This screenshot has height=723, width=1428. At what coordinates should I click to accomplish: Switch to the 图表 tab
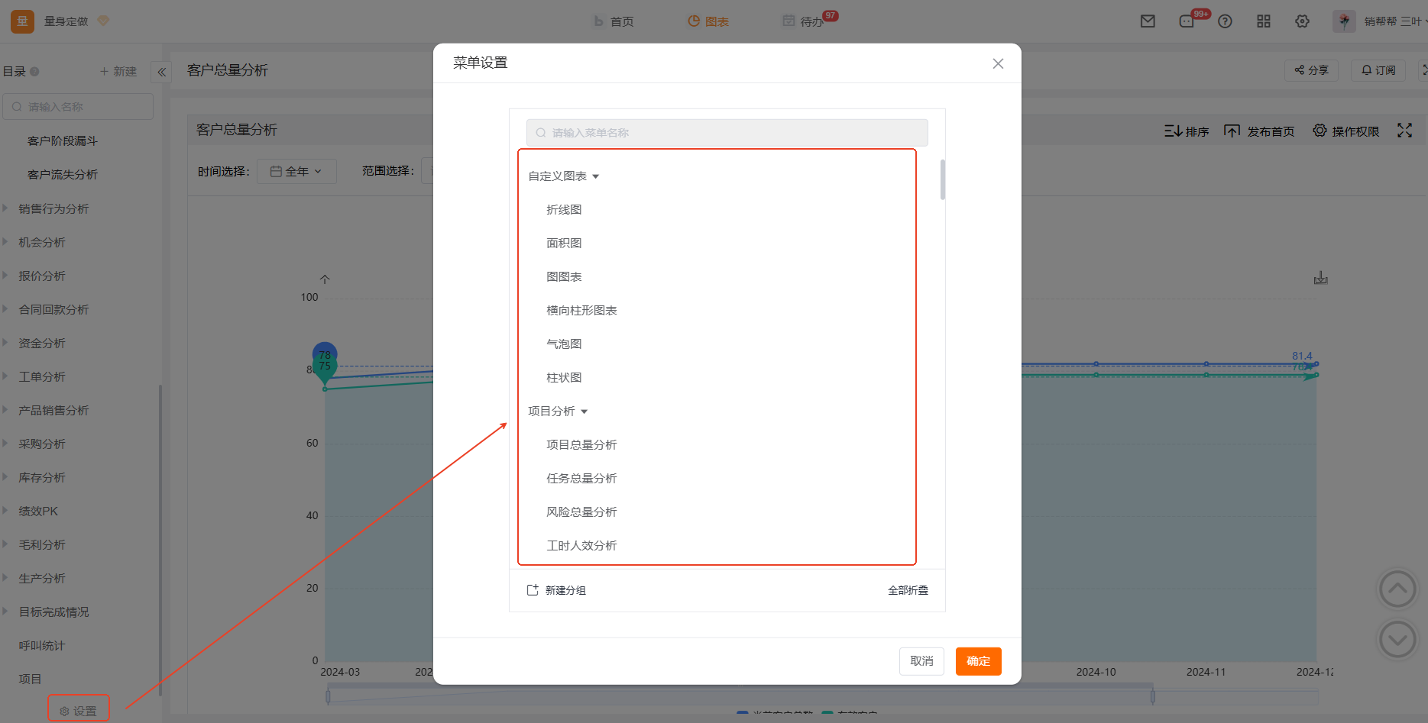tap(708, 21)
